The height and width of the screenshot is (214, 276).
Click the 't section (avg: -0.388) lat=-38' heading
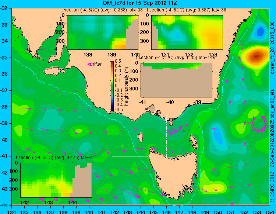pyautogui.click(x=102, y=10)
